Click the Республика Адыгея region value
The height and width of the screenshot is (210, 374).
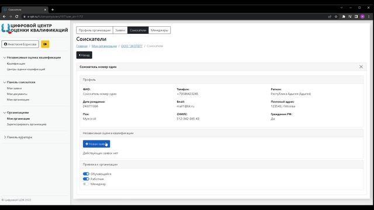[291, 94]
